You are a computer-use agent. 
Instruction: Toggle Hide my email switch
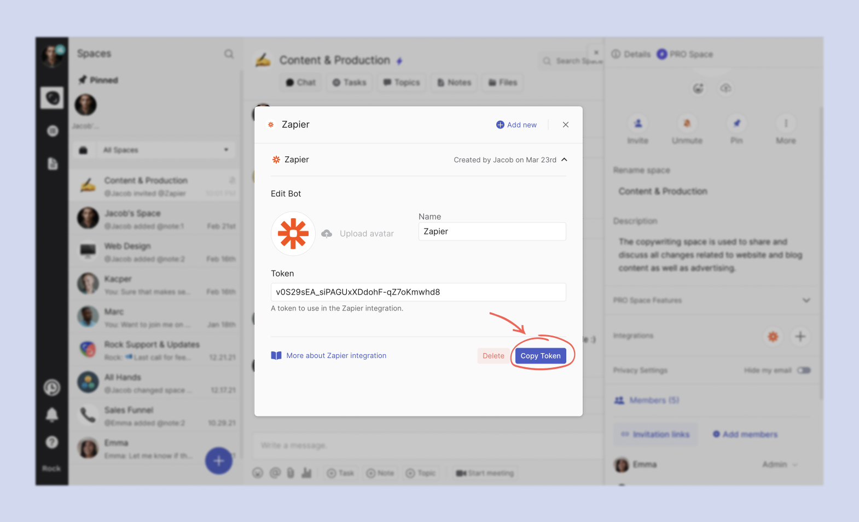[x=803, y=371]
